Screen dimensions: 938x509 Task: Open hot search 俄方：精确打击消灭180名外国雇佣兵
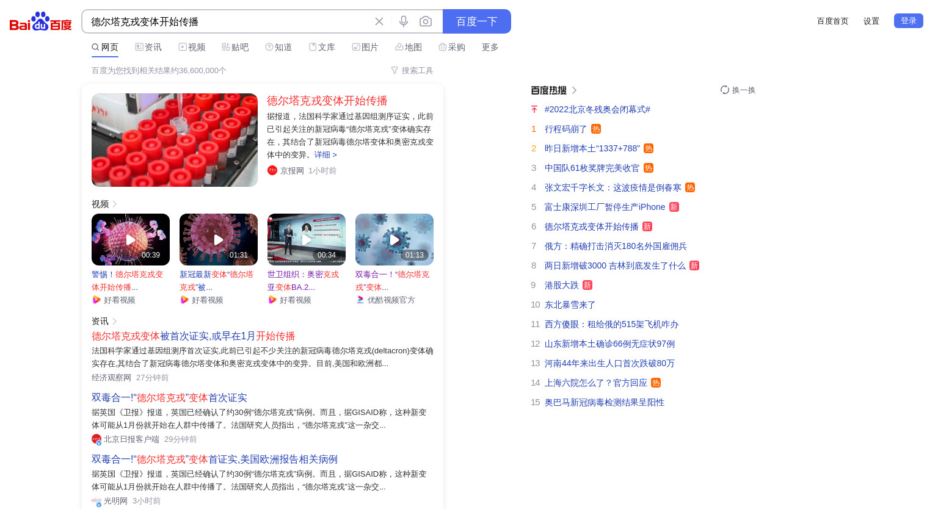tap(616, 246)
